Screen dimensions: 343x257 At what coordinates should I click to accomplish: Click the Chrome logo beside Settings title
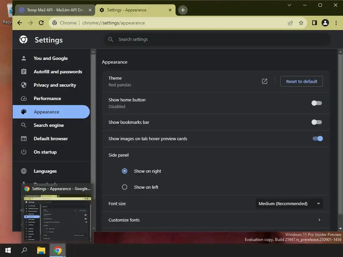point(23,39)
